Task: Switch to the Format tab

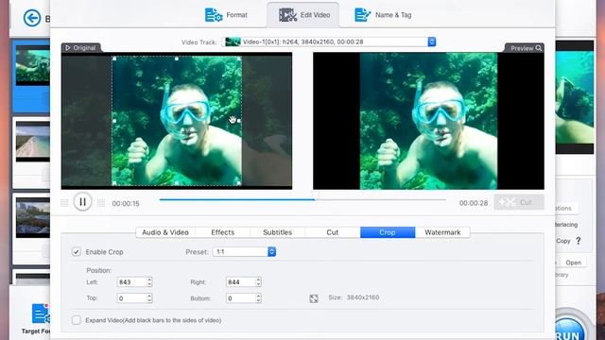Action: pyautogui.click(x=226, y=15)
